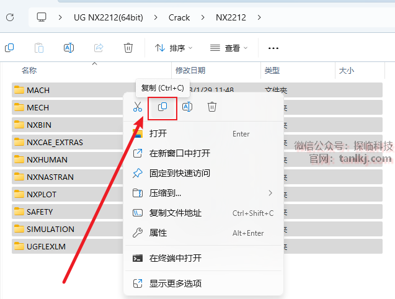This screenshot has height=299, width=395.
Task: Click the refresh icon beside the address bar
Action: tap(10, 17)
